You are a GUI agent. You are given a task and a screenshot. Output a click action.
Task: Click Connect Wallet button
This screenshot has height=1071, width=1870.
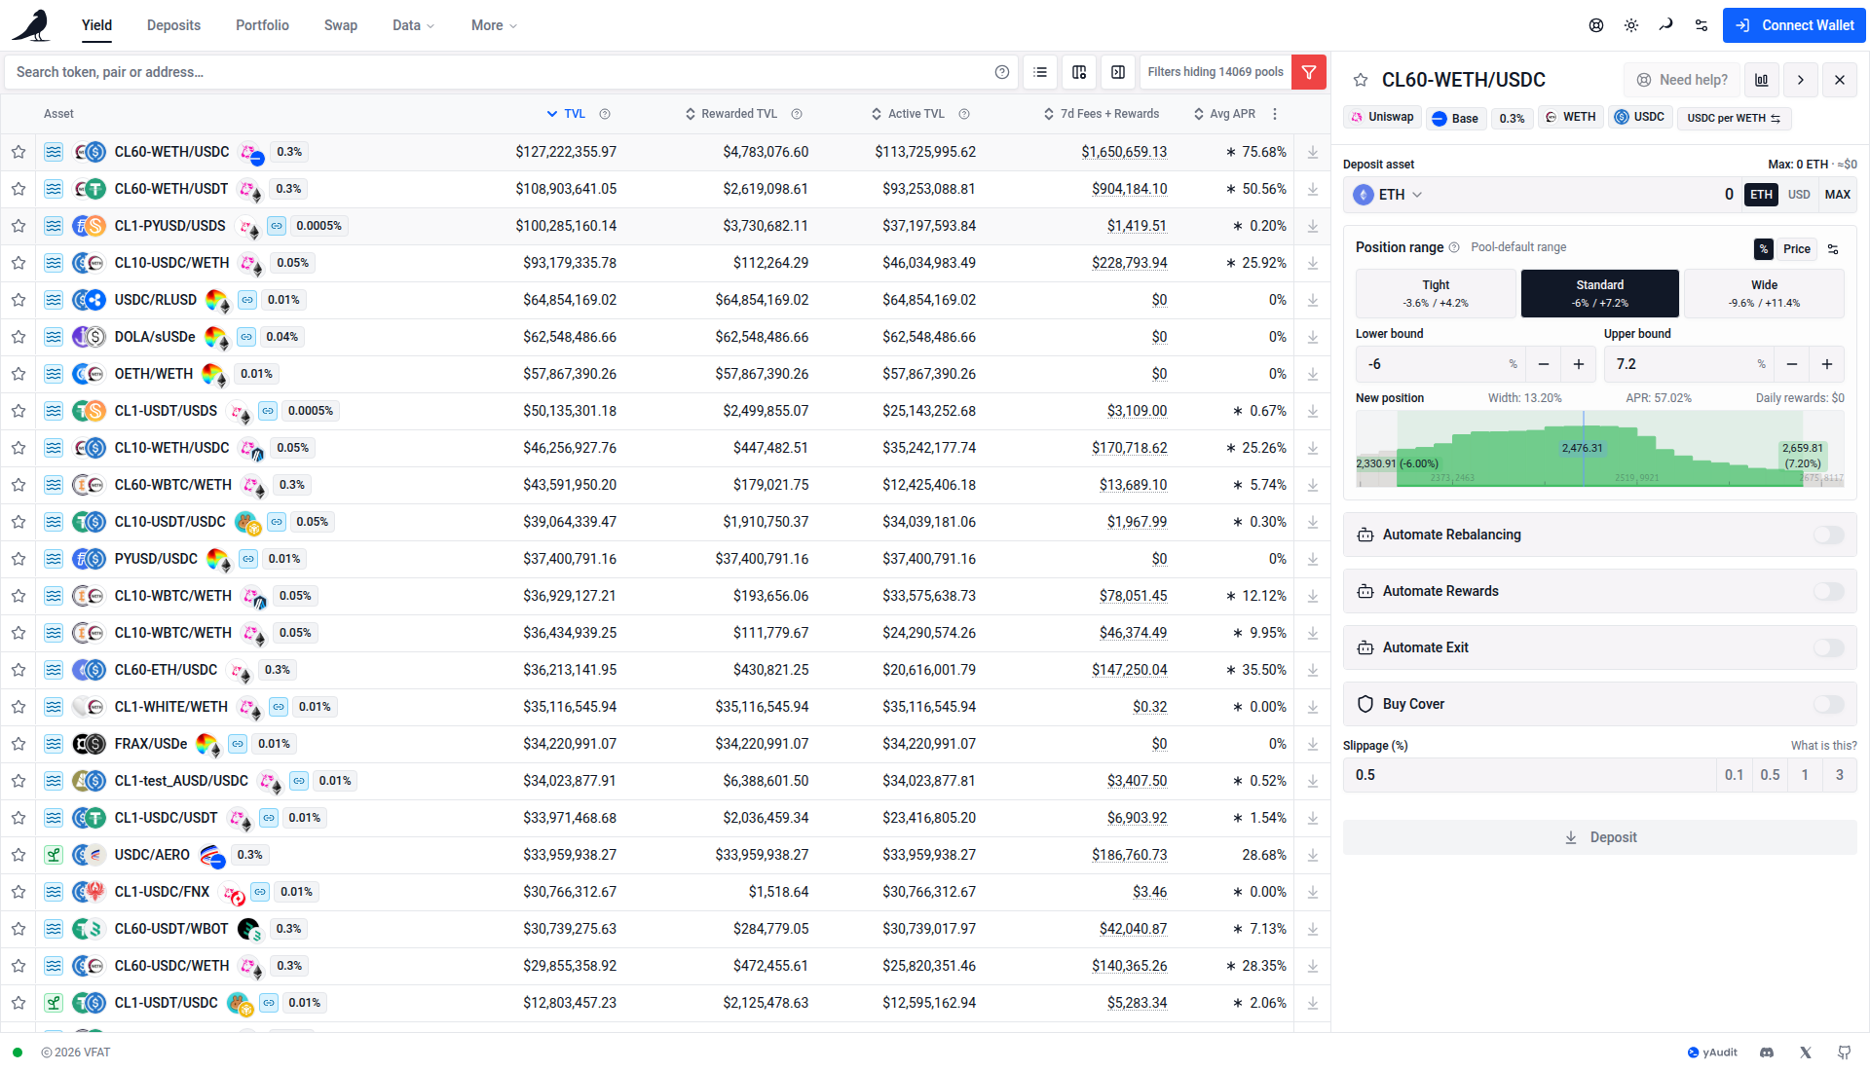click(1794, 25)
